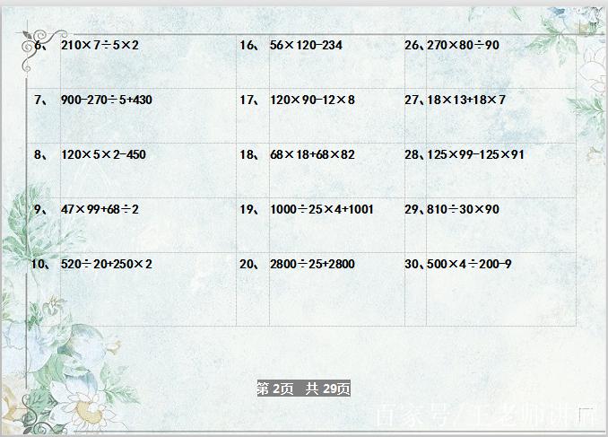Click problem number 20、
This screenshot has height=437, width=608.
point(249,265)
